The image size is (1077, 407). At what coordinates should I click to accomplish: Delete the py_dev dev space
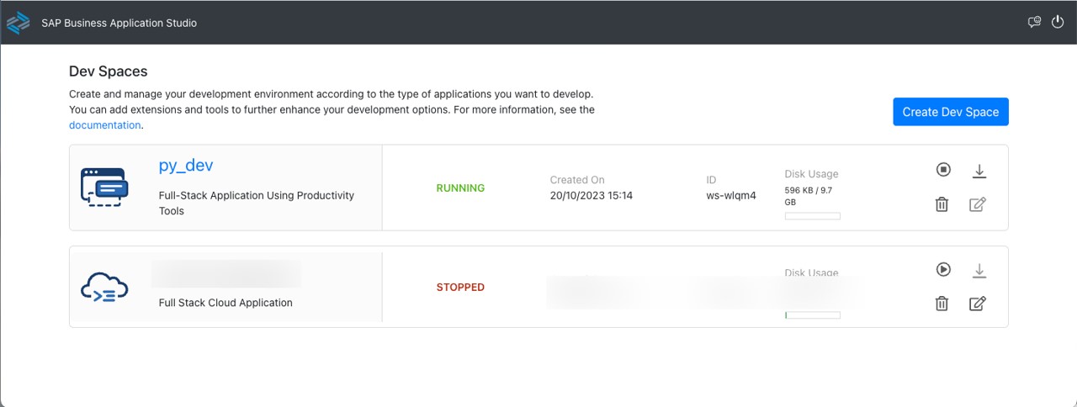coord(942,204)
